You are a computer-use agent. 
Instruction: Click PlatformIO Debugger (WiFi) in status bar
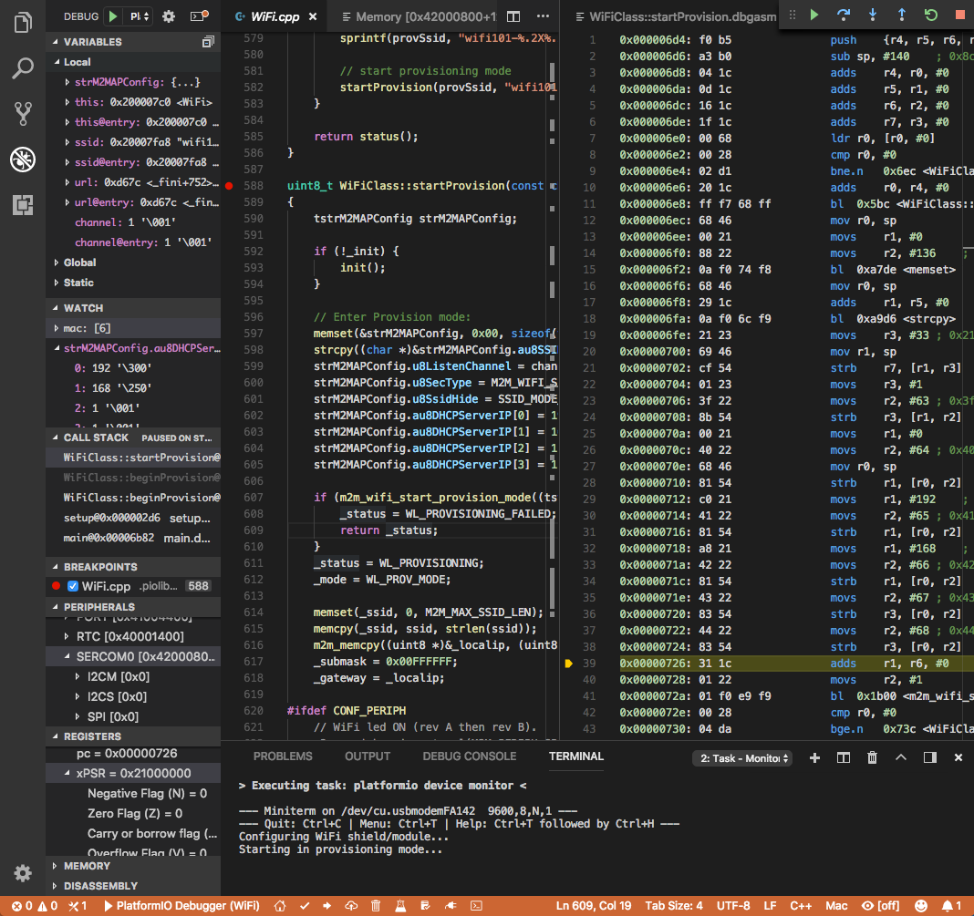click(182, 906)
